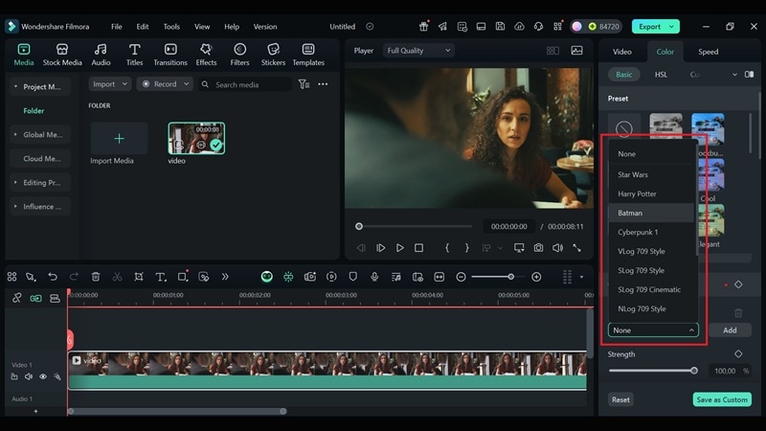The image size is (766, 431).
Task: Open the Audio library
Action: 101,55
